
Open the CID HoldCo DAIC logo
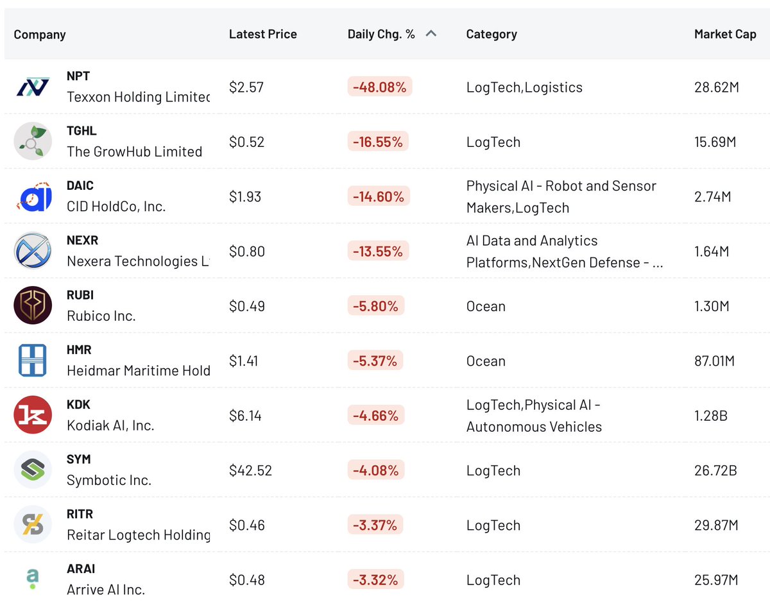(x=33, y=196)
